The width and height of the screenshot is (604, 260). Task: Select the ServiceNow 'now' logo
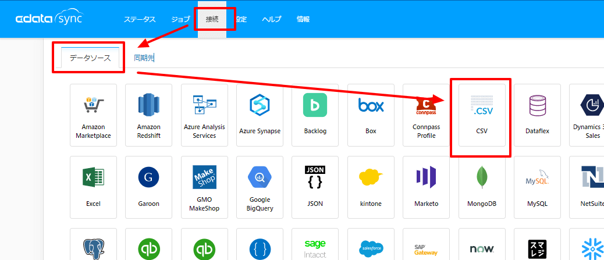click(x=481, y=250)
